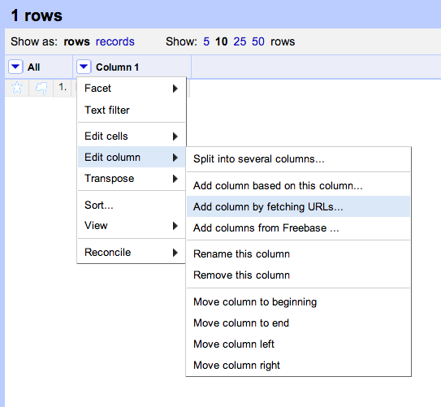Screen dimensions: 441x407
Task: Open the Transpose submenu
Action: (x=132, y=179)
